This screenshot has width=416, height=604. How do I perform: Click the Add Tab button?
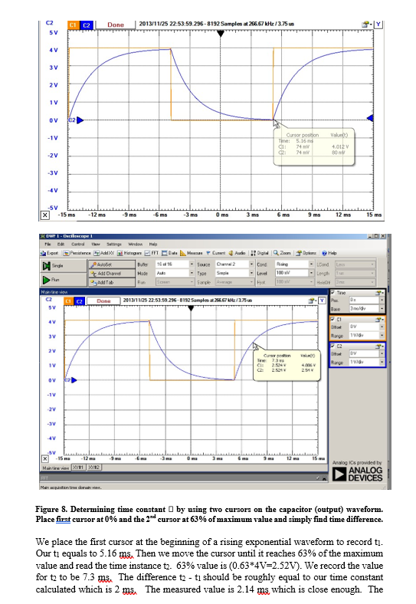point(112,282)
